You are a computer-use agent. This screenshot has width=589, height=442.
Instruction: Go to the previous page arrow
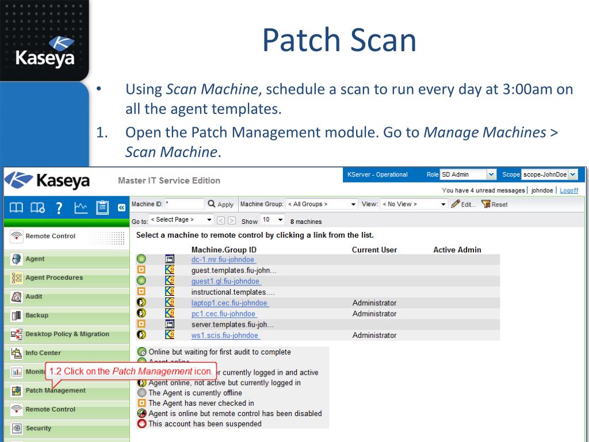221,220
